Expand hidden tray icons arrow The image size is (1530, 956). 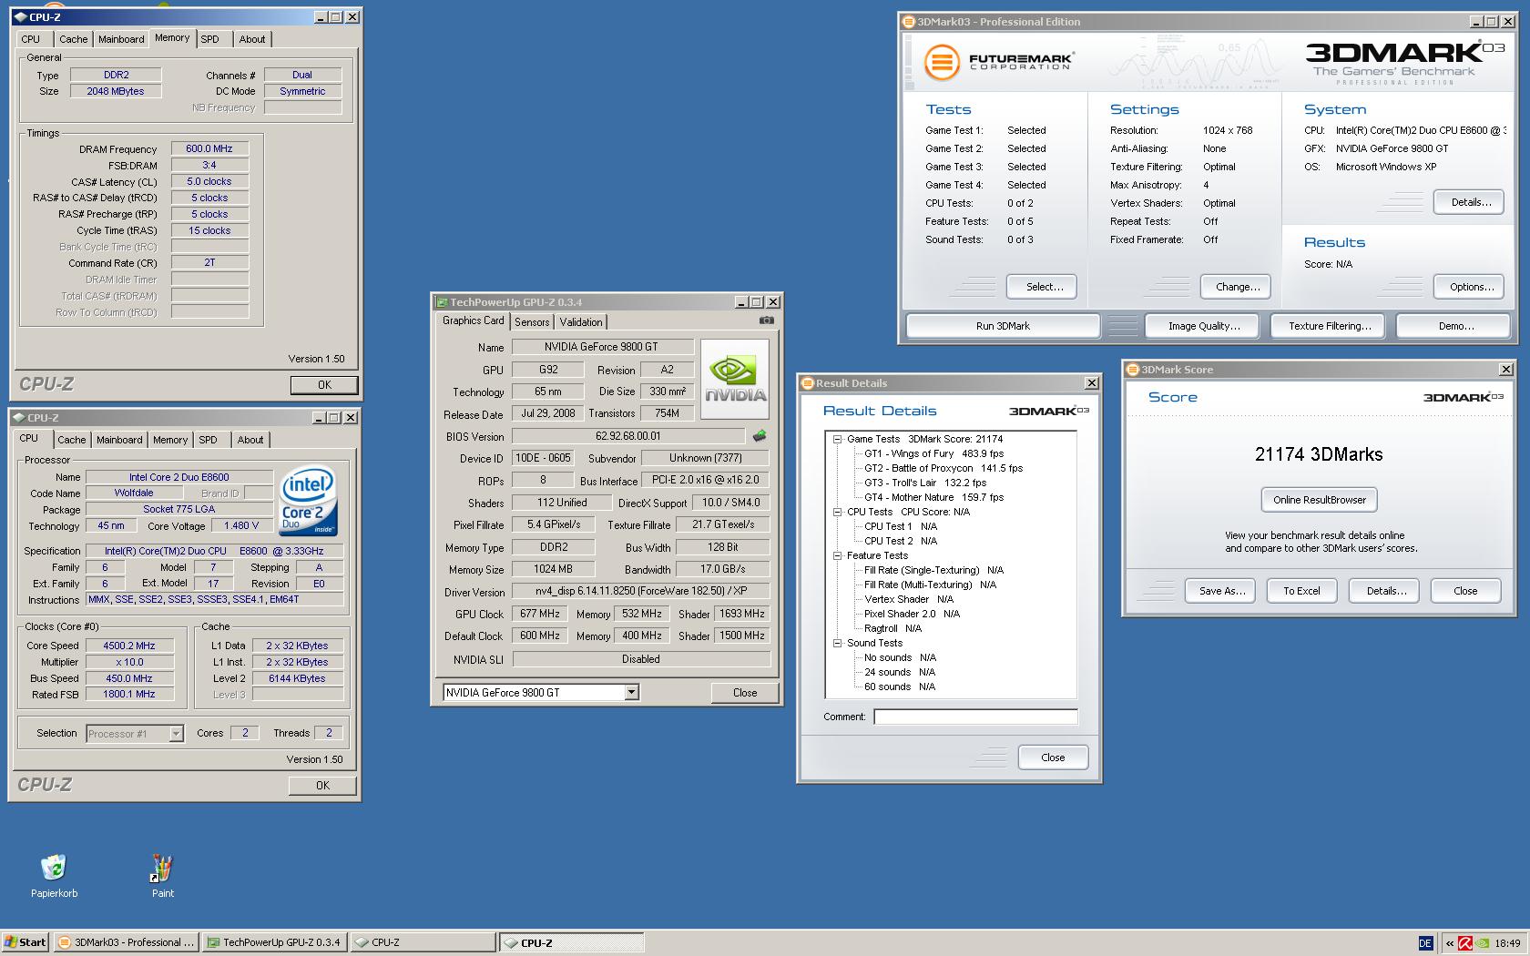(x=1449, y=943)
